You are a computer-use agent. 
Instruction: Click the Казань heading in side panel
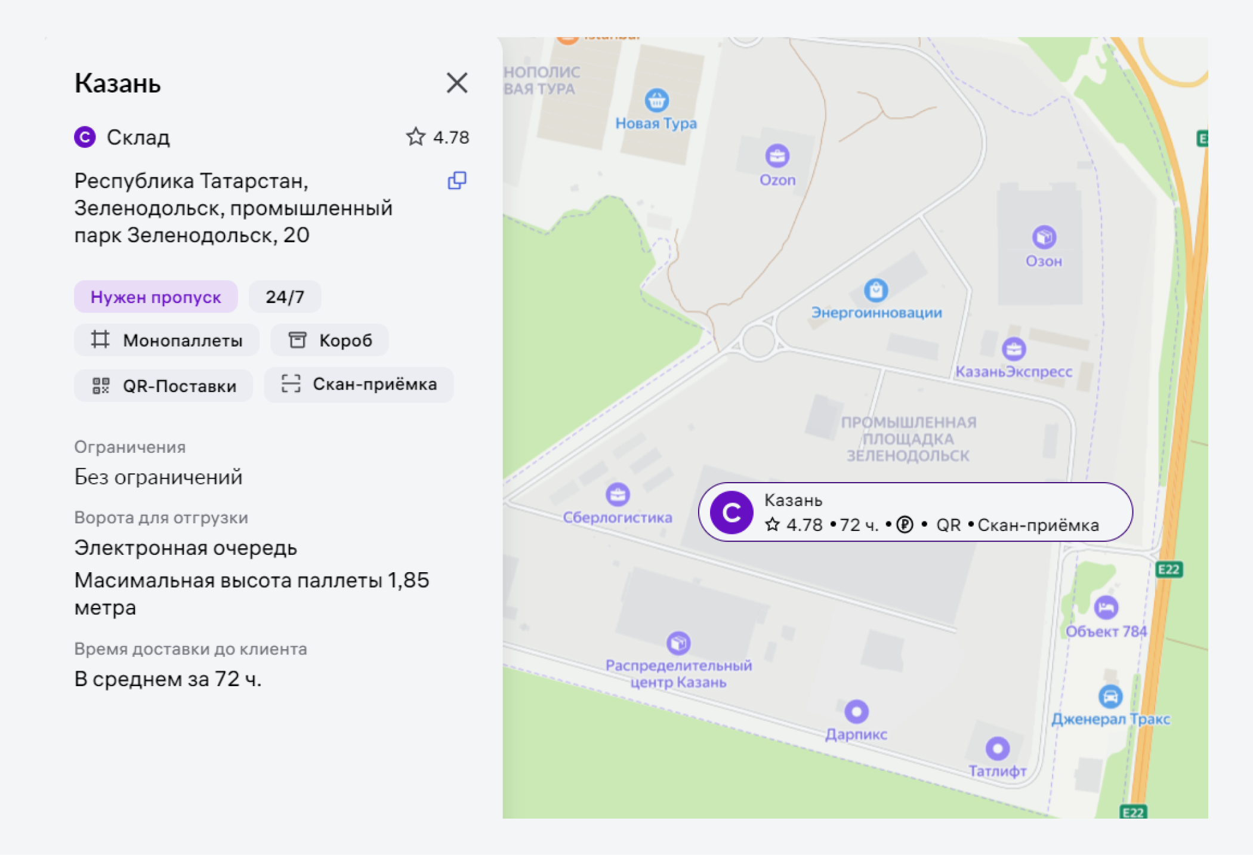point(118,83)
